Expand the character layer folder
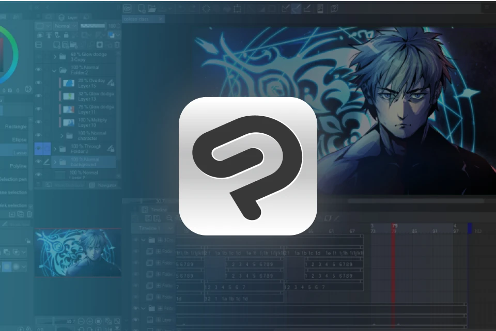The height and width of the screenshot is (331, 496). tap(62, 136)
